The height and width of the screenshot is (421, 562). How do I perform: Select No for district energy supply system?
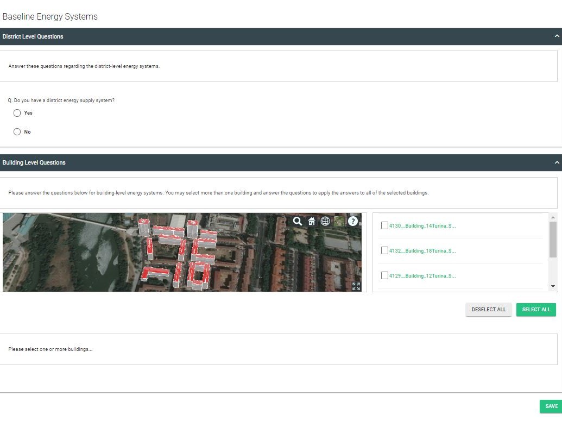[x=17, y=132]
